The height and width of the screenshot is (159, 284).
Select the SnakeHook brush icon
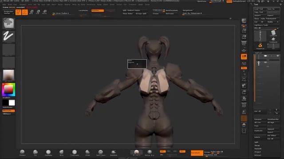click(x=114, y=152)
